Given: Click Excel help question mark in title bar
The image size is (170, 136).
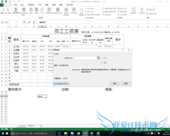Looking at the screenshot, I should (156, 1).
